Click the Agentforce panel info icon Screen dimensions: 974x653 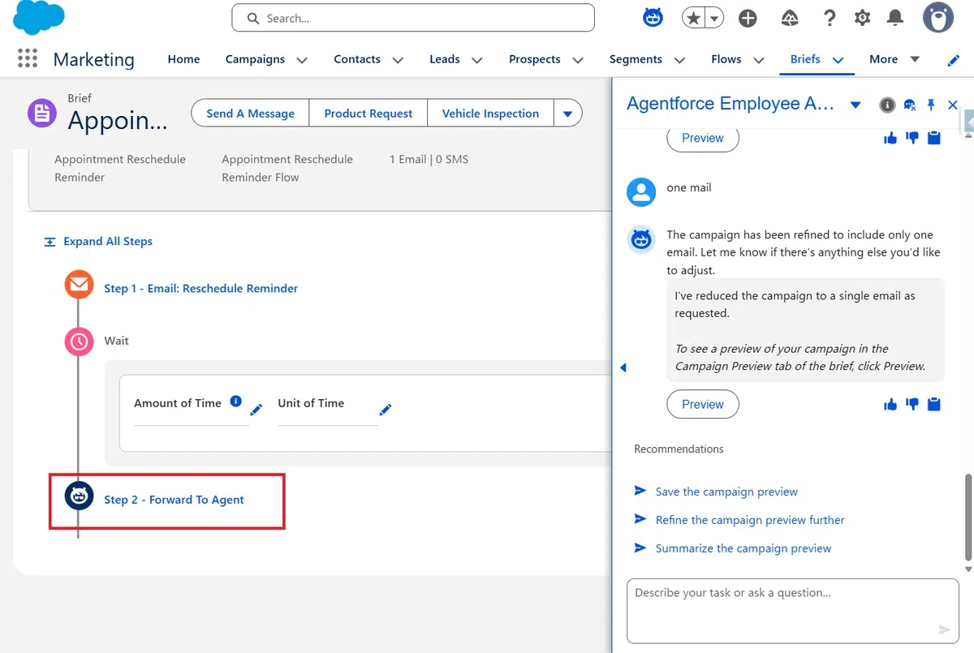[887, 105]
